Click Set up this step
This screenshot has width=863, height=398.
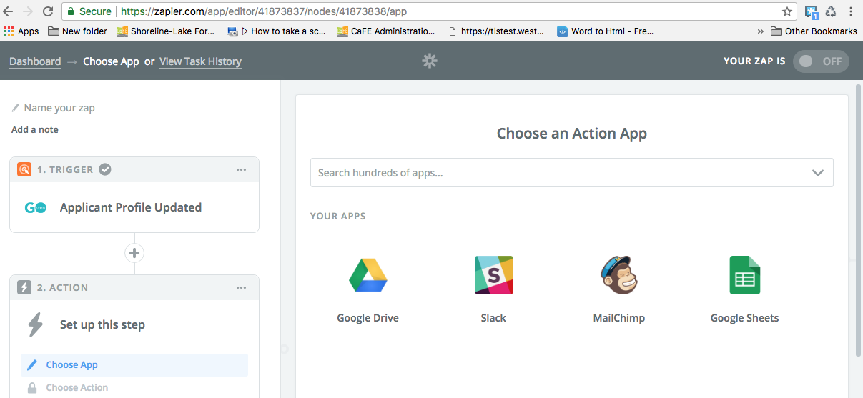102,324
